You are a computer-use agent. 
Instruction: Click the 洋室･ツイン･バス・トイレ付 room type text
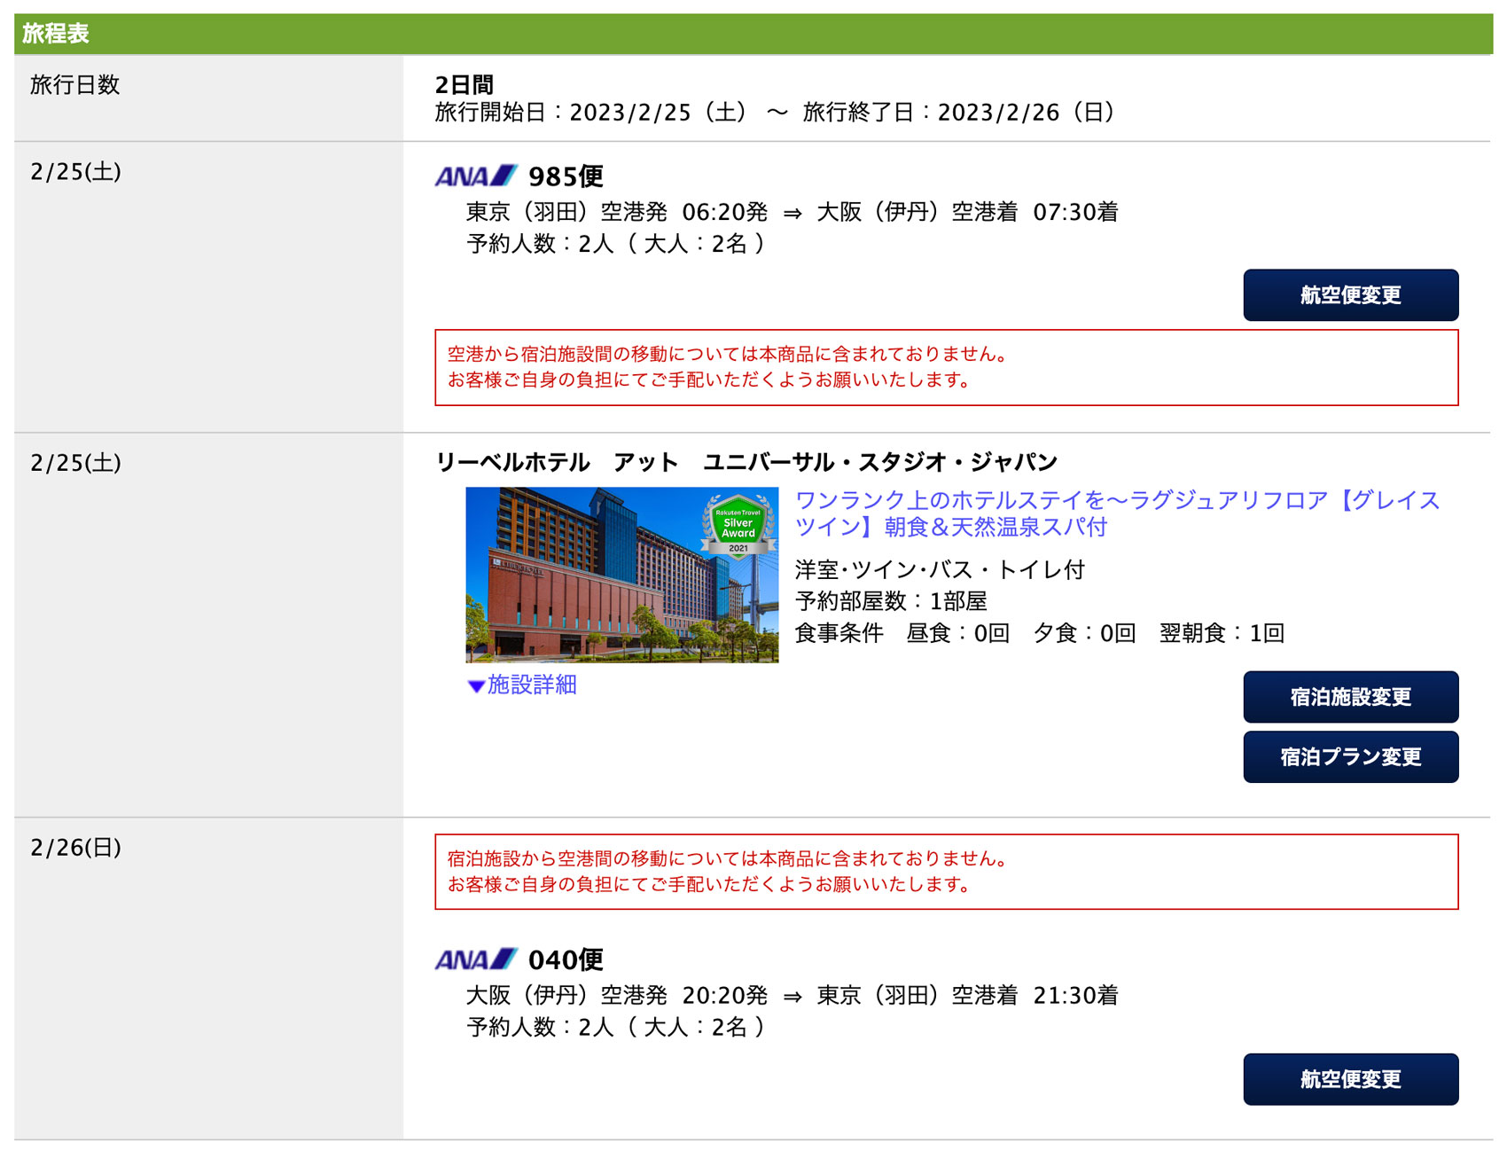[x=940, y=569]
